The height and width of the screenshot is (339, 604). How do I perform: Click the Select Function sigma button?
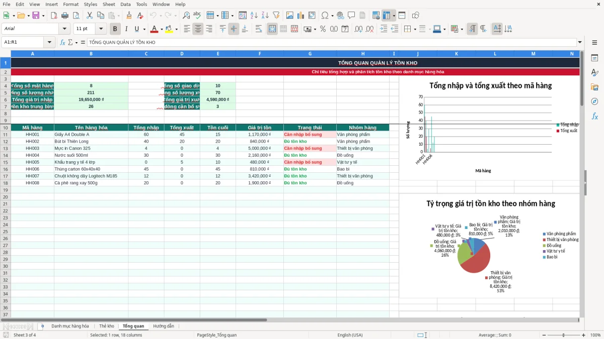pos(70,42)
